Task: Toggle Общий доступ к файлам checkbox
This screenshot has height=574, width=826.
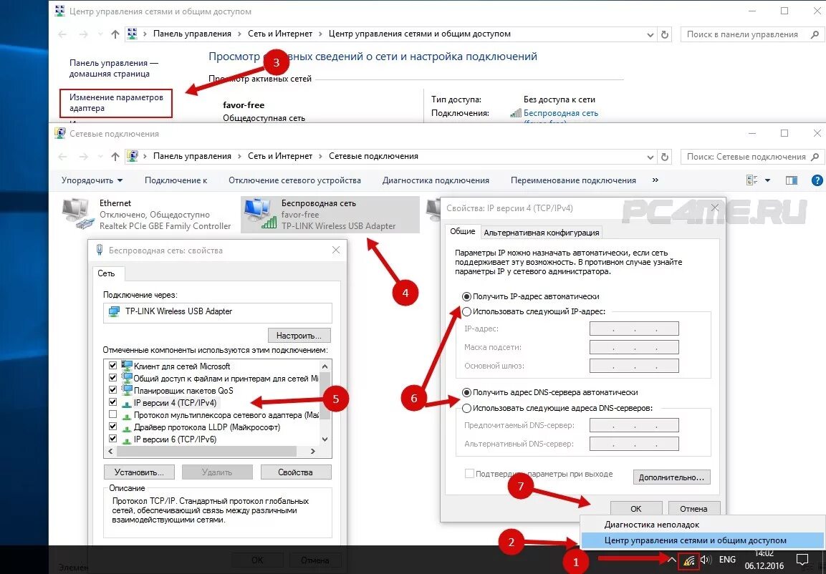Action: [112, 378]
